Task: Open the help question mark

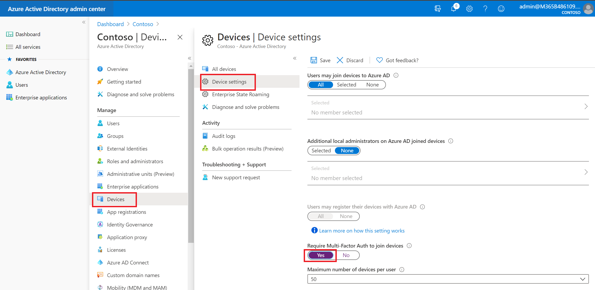Action: pos(485,9)
